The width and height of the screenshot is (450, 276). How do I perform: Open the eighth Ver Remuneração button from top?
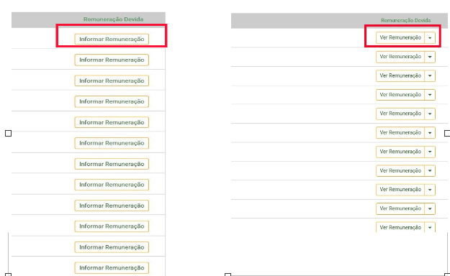[400, 170]
